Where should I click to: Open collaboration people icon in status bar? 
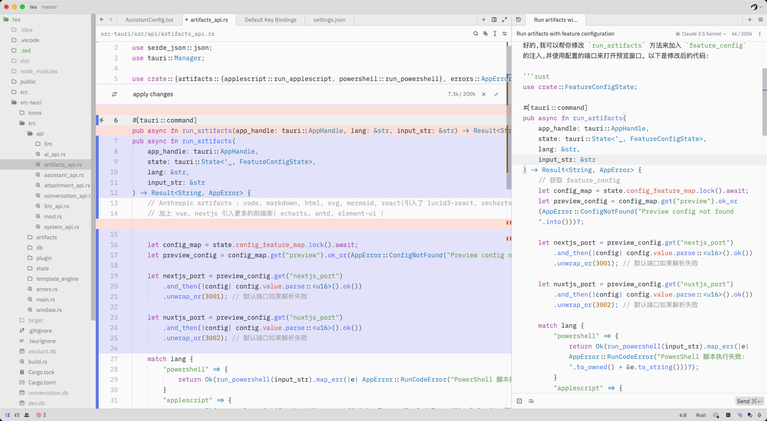(x=27, y=415)
